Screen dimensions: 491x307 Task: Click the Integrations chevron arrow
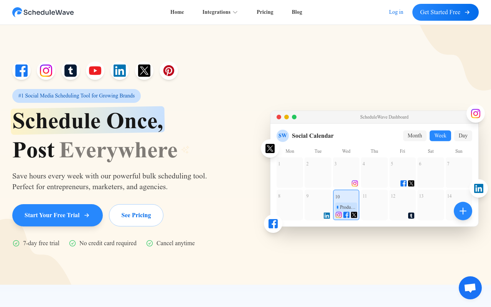click(x=235, y=12)
